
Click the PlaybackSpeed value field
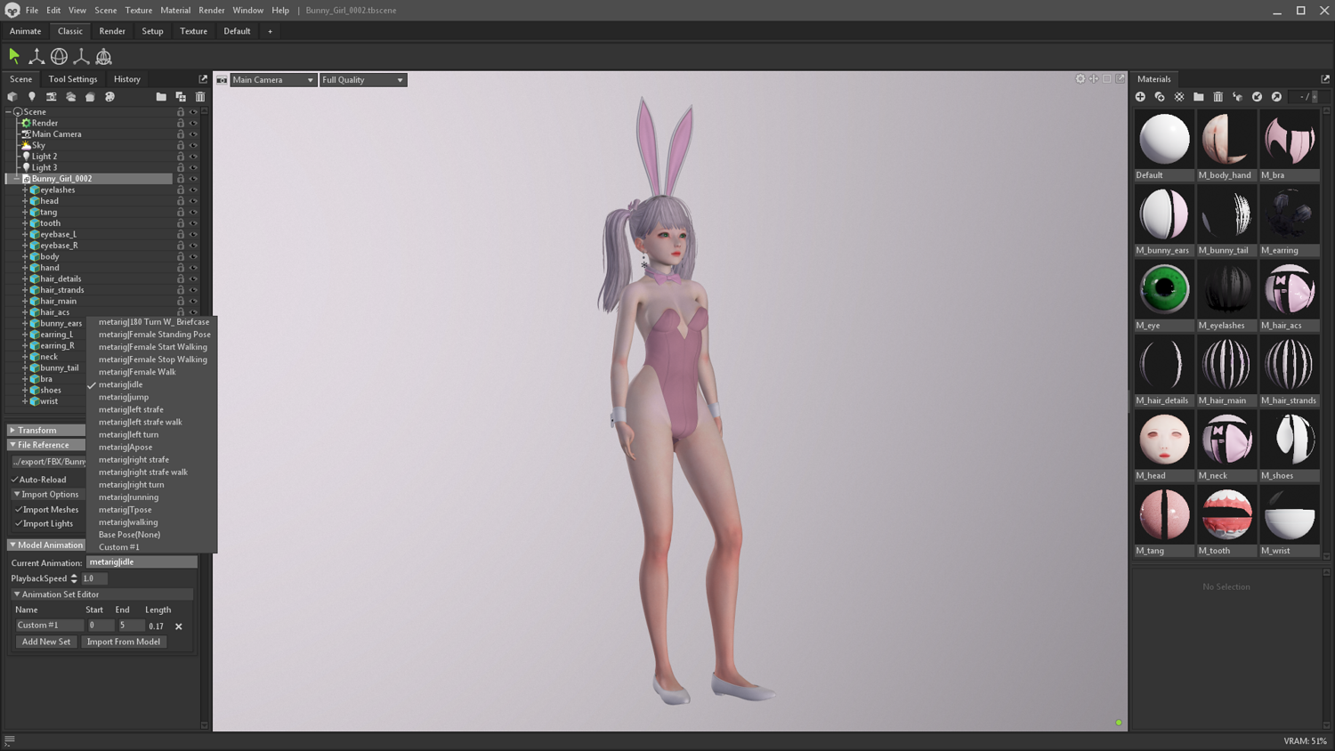pyautogui.click(x=94, y=578)
